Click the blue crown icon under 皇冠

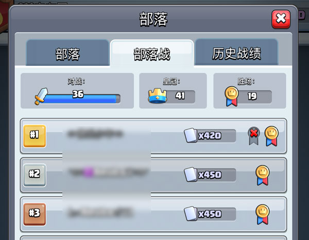(x=158, y=96)
